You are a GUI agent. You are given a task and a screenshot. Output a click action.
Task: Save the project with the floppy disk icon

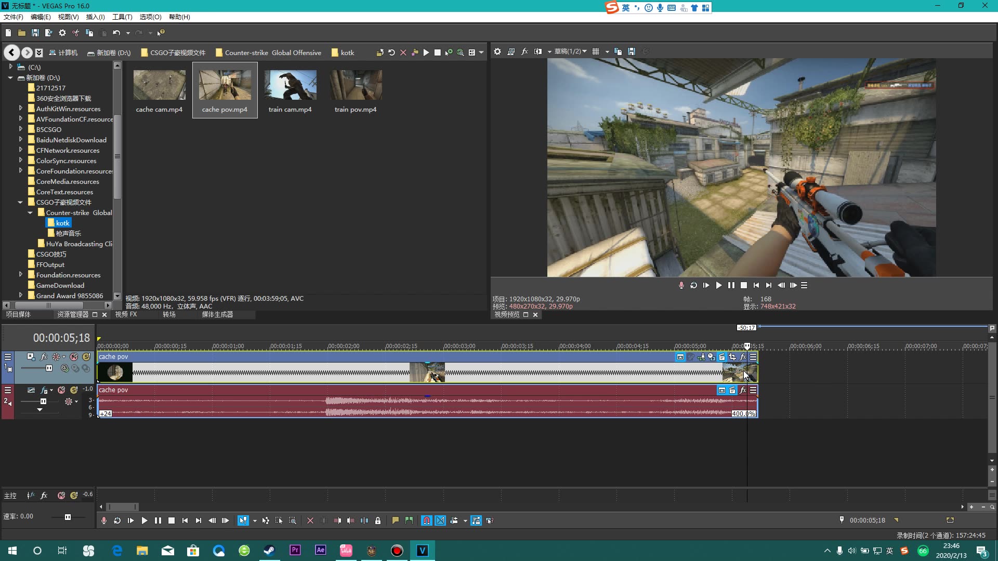tap(35, 33)
